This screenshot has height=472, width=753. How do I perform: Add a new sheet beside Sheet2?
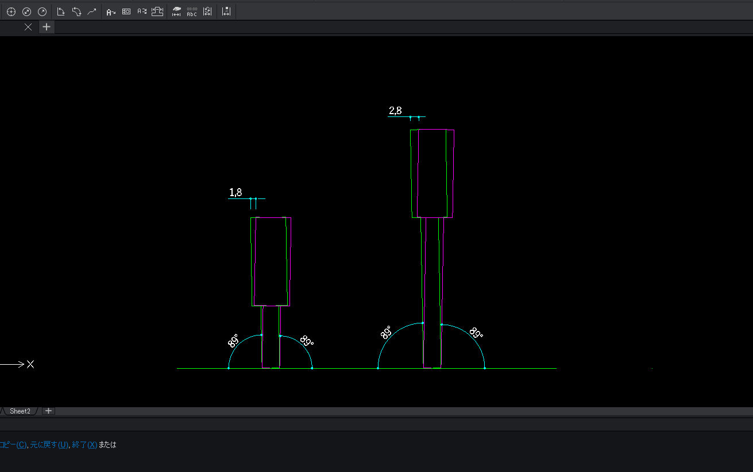(x=49, y=411)
